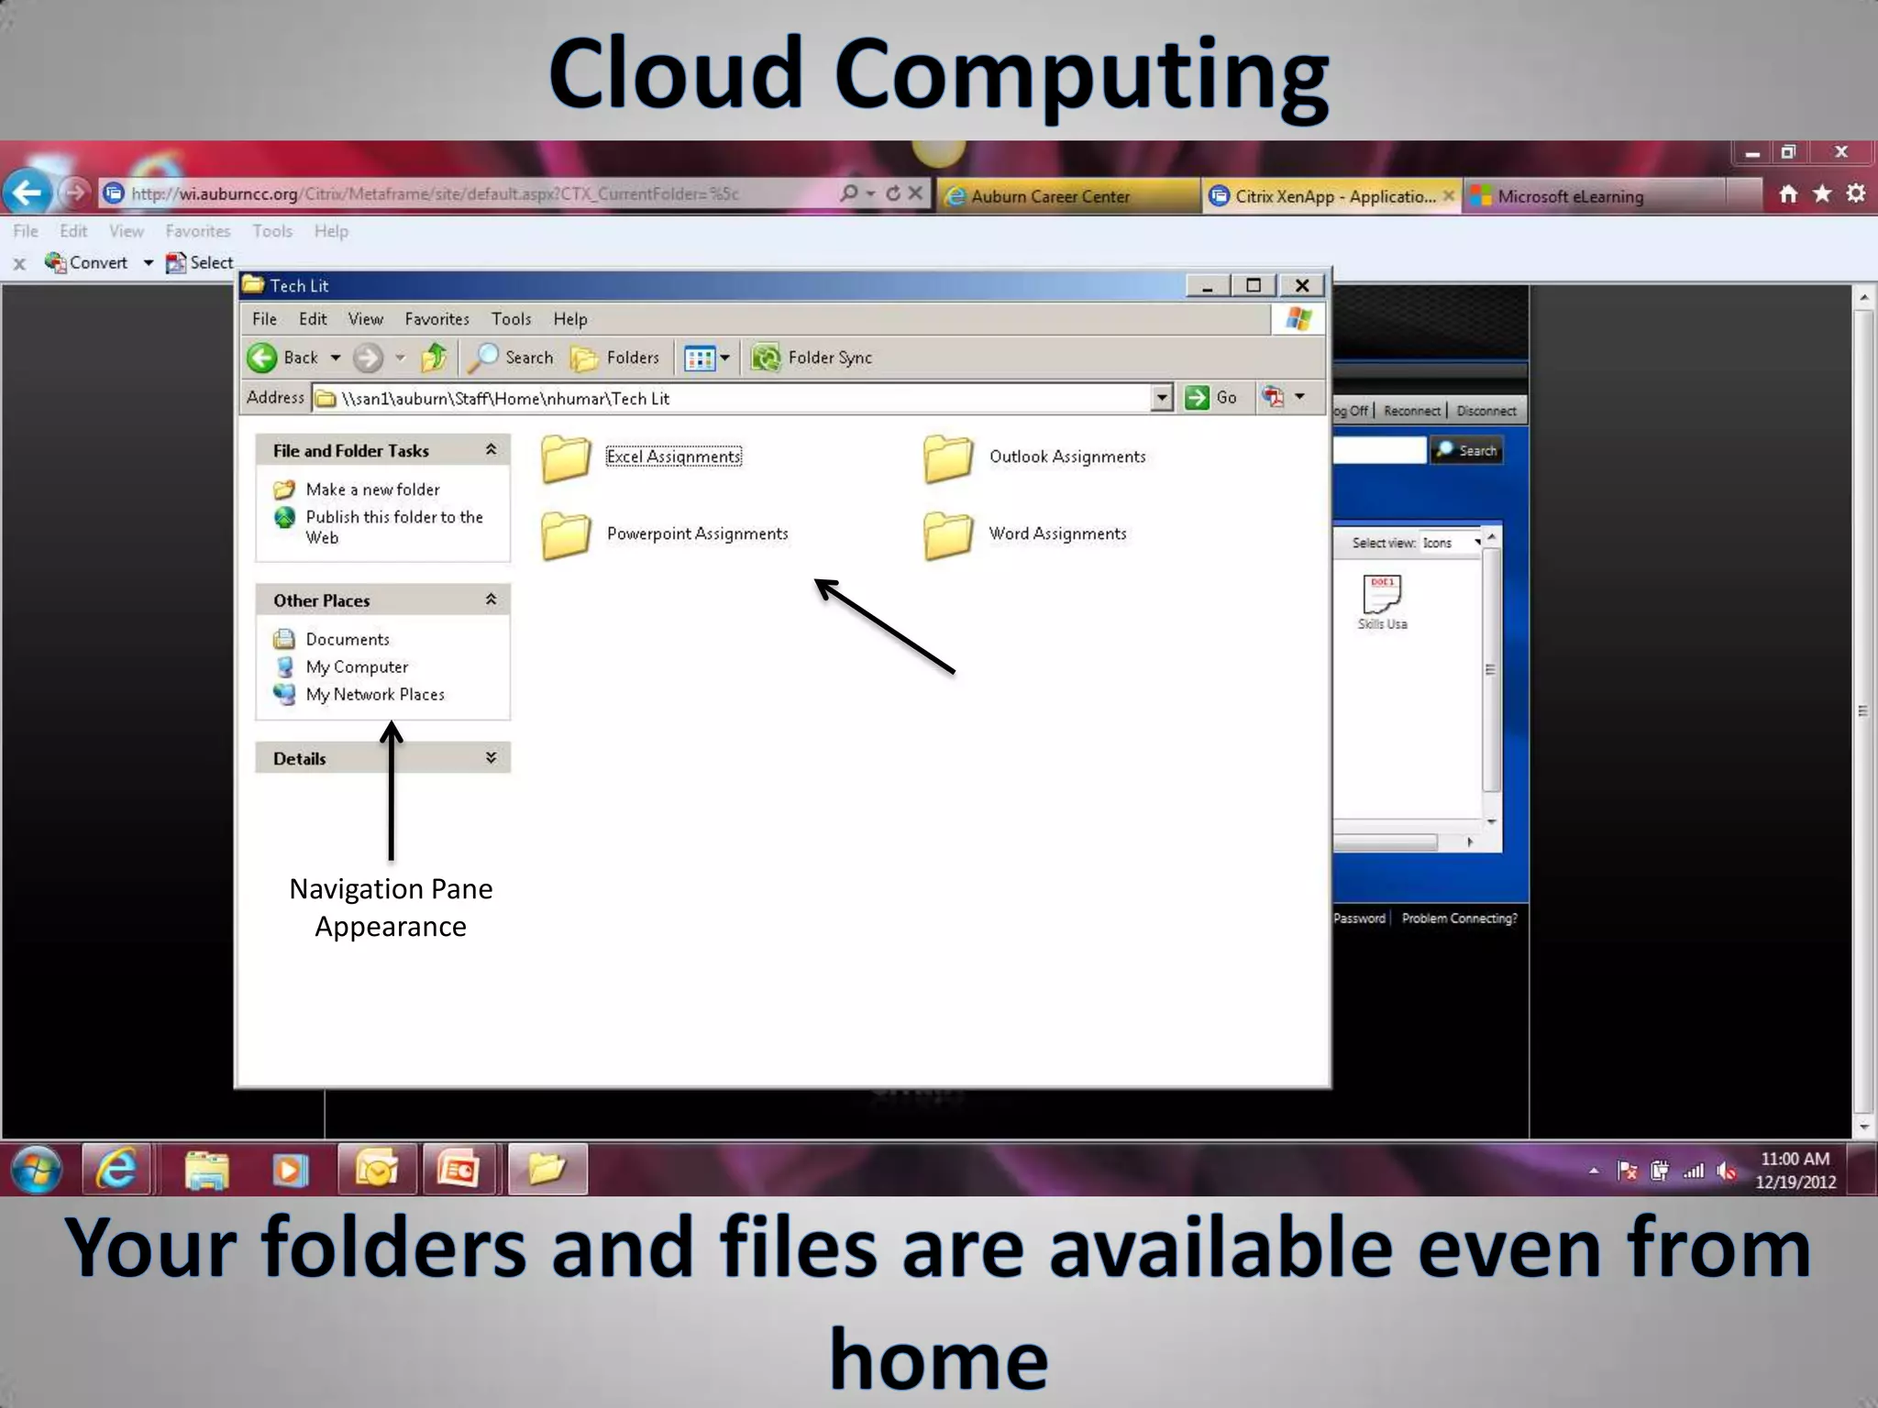Image resolution: width=1878 pixels, height=1408 pixels.
Task: Click the My Network Places link
Action: click(x=374, y=695)
